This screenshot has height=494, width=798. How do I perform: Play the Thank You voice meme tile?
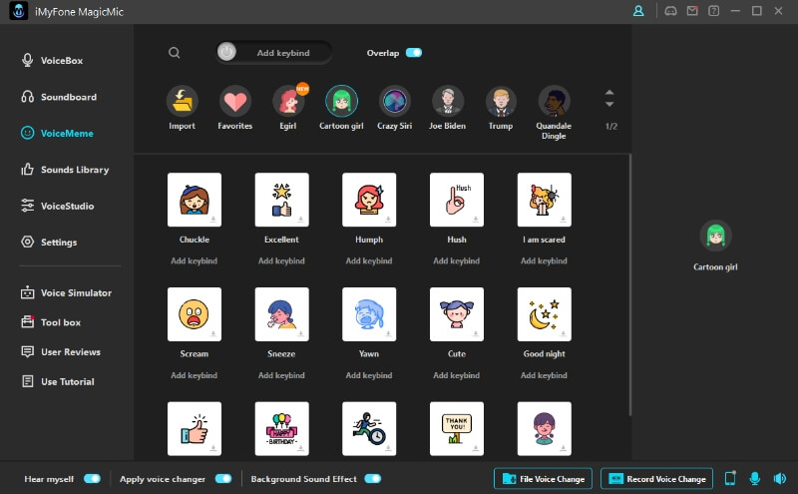(x=457, y=429)
